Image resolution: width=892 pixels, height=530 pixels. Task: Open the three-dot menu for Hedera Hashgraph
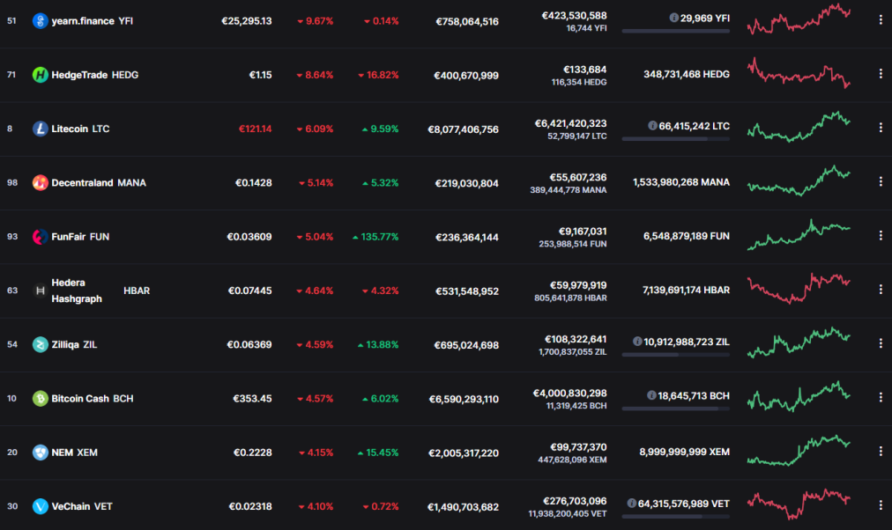[881, 290]
